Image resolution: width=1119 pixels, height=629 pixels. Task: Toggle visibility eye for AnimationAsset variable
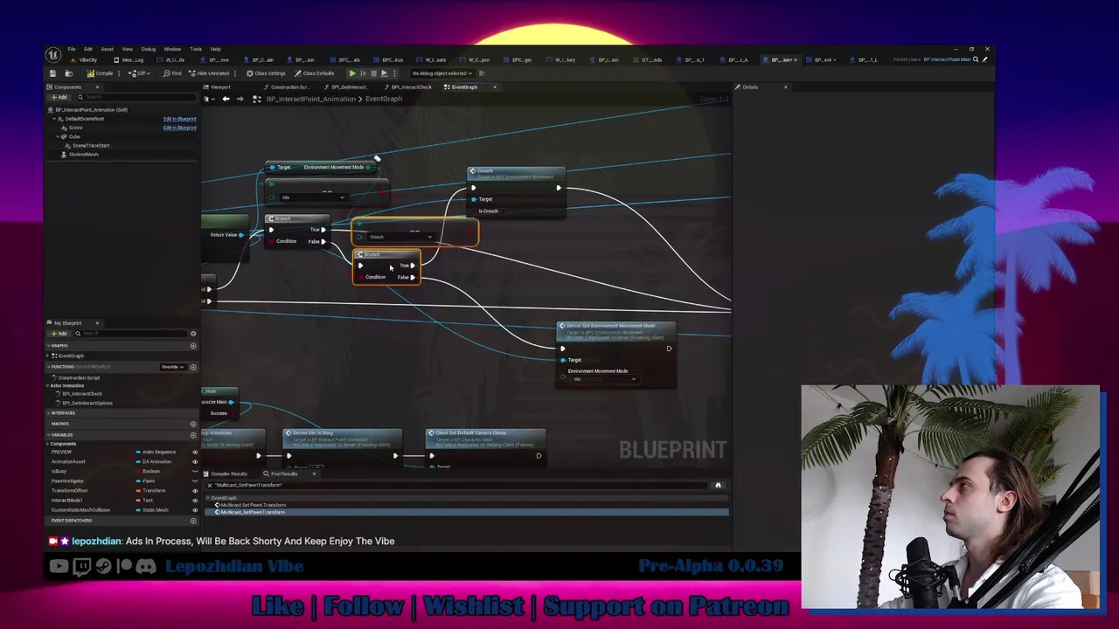pos(194,462)
